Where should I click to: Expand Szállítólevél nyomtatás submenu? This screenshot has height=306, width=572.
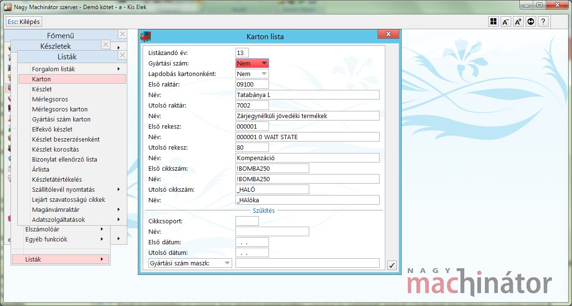point(72,189)
